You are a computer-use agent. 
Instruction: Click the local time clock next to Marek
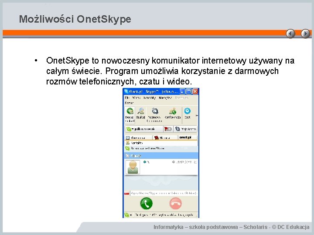[x=184, y=162]
